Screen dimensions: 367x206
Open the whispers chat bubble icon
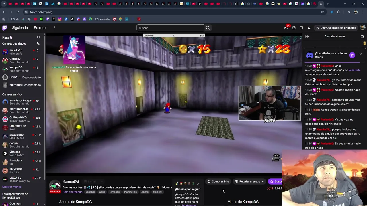coord(301,28)
